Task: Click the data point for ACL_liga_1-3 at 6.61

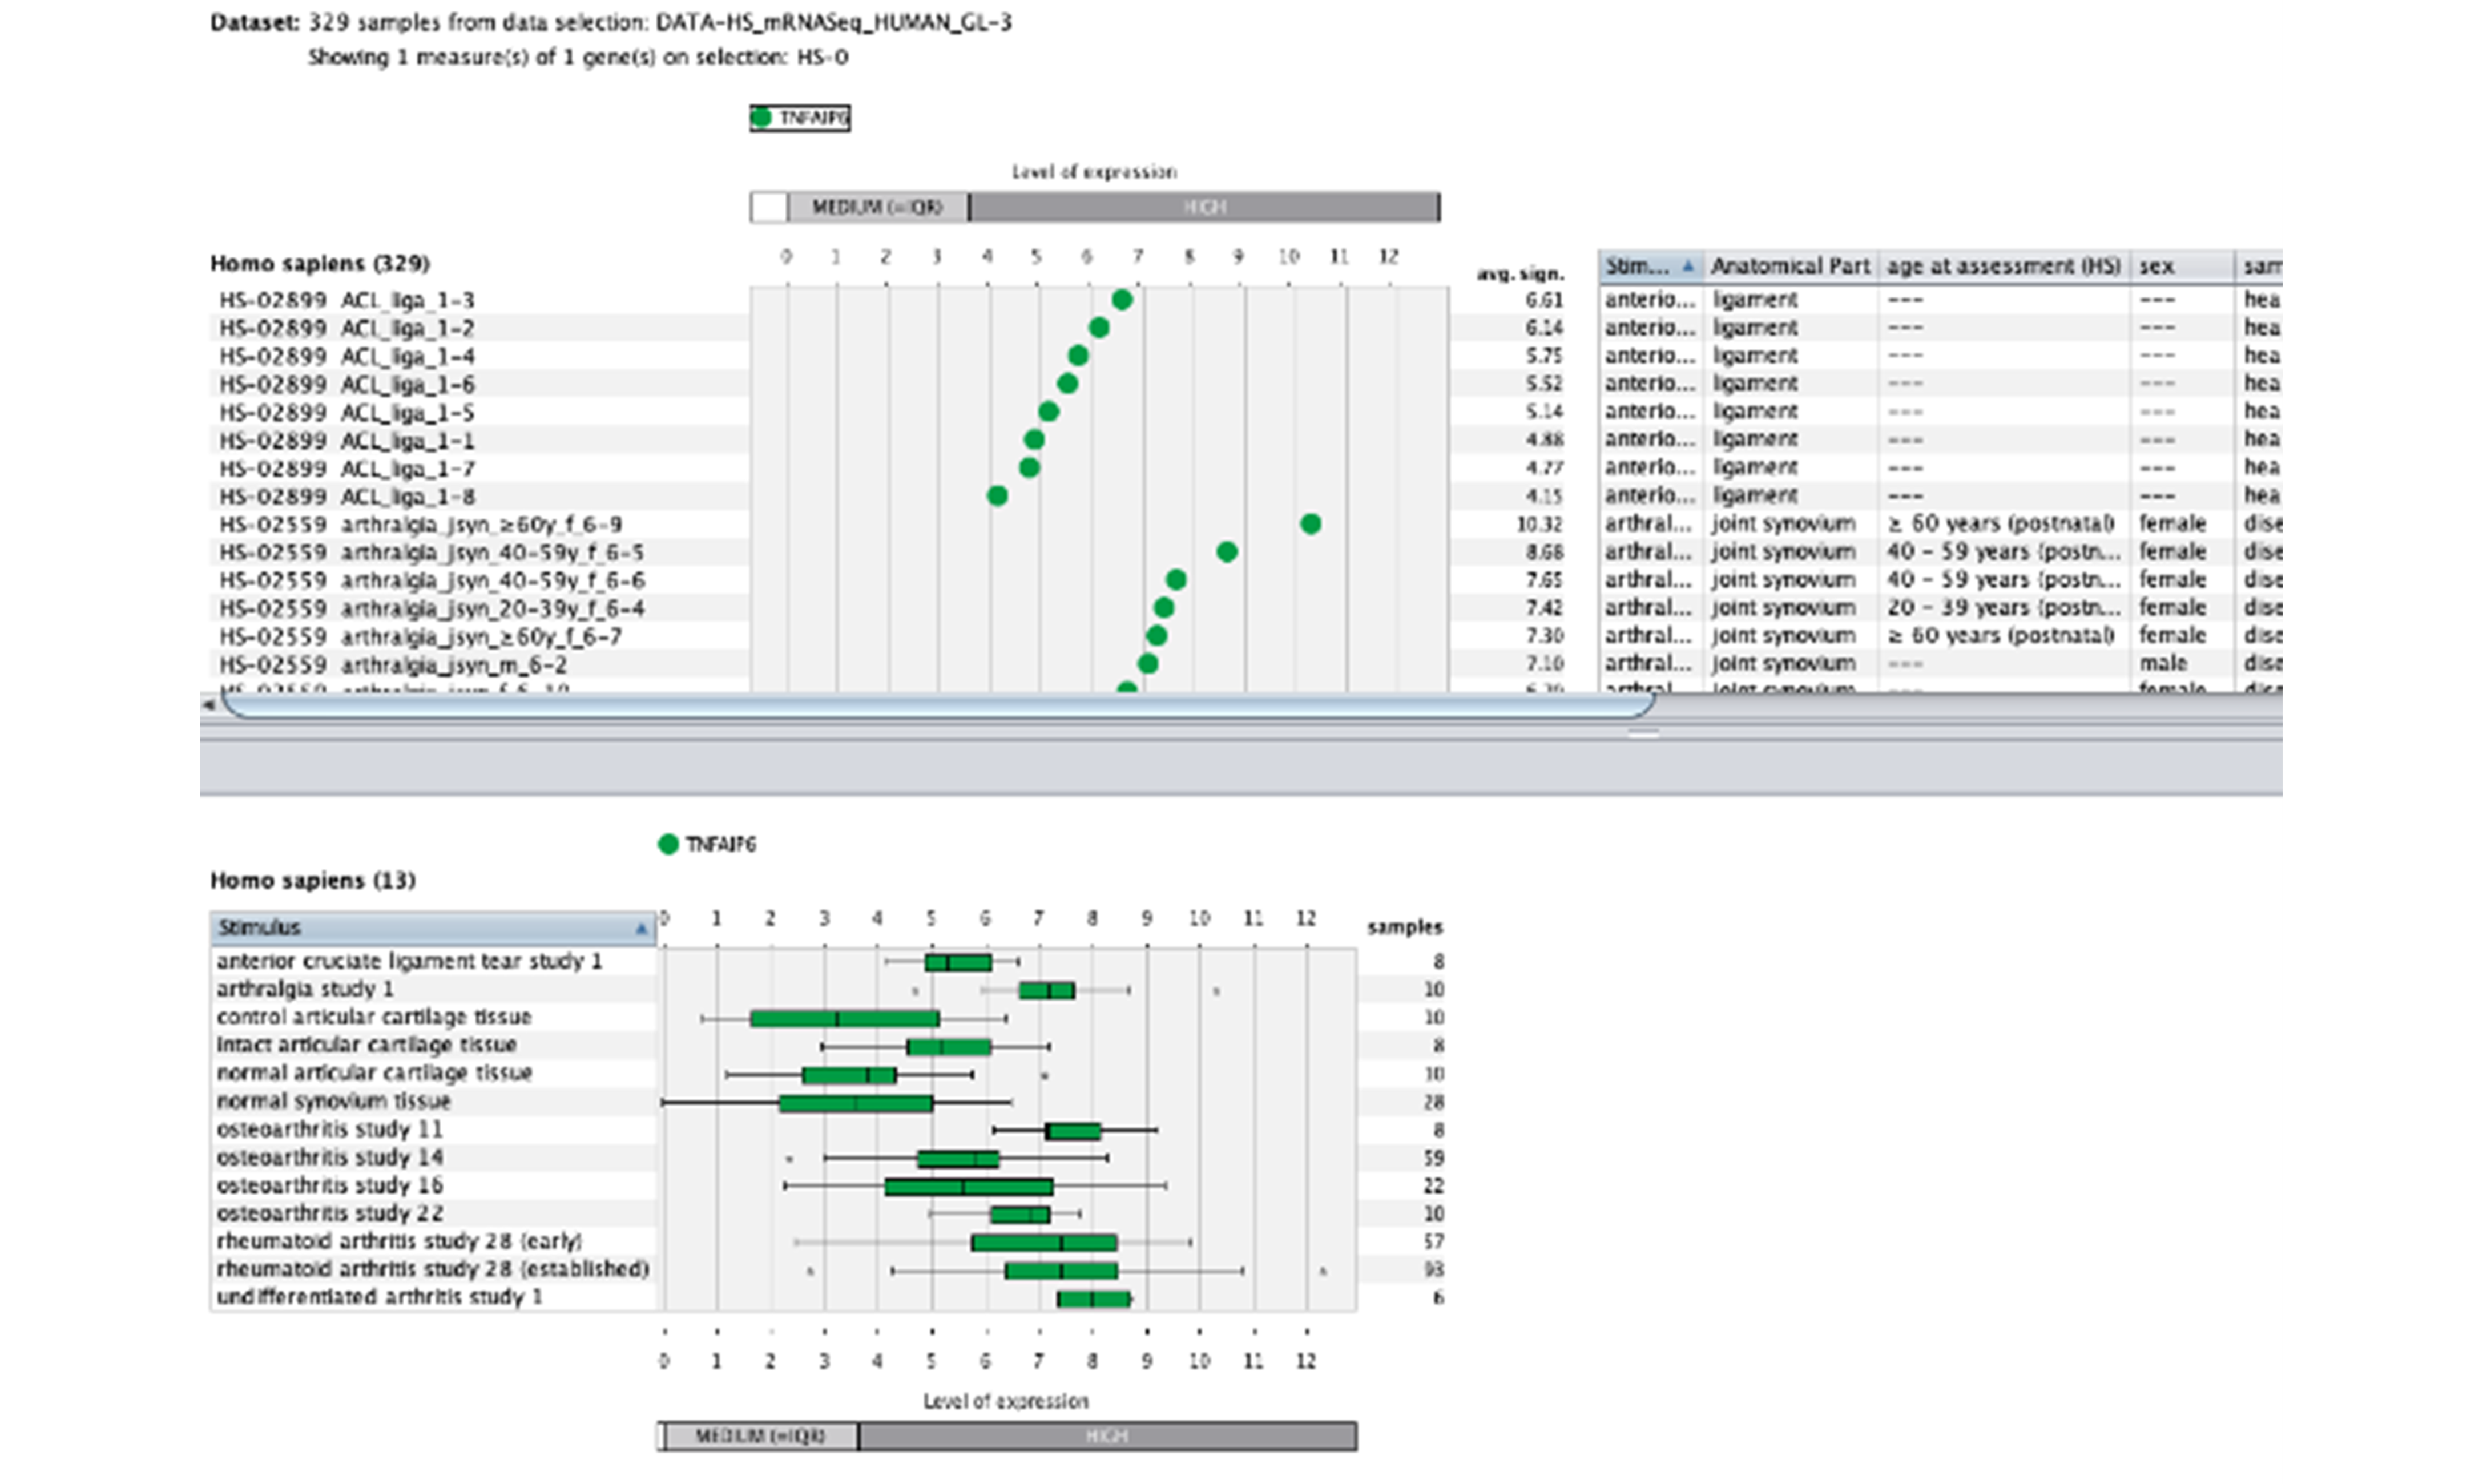Action: (1122, 299)
